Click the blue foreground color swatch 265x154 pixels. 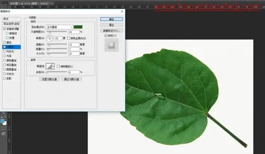(3, 121)
